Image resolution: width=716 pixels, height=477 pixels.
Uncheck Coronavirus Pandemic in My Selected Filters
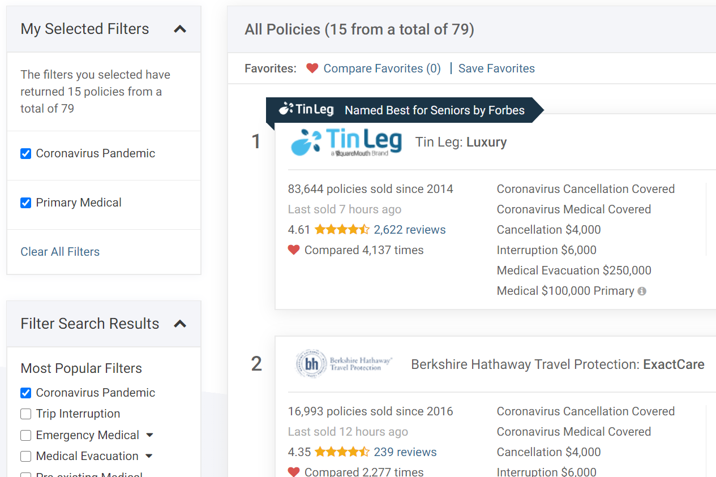[25, 153]
